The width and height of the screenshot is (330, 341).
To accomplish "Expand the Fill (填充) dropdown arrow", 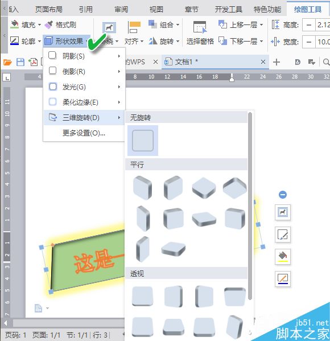I will pyautogui.click(x=39, y=25).
